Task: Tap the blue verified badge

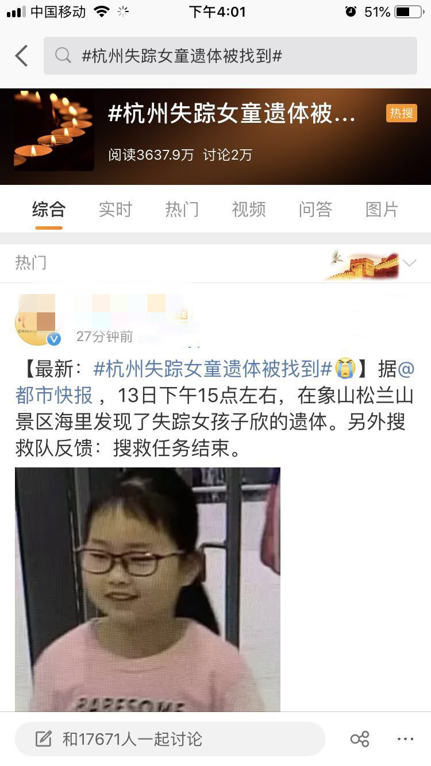Action: (x=53, y=339)
